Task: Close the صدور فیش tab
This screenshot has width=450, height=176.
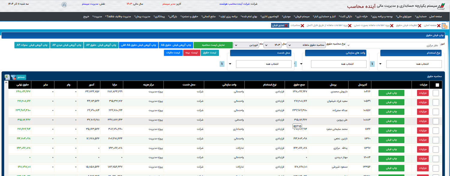Action: (286, 26)
